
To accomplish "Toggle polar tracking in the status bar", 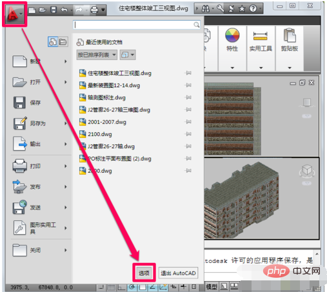I will [x=132, y=287].
